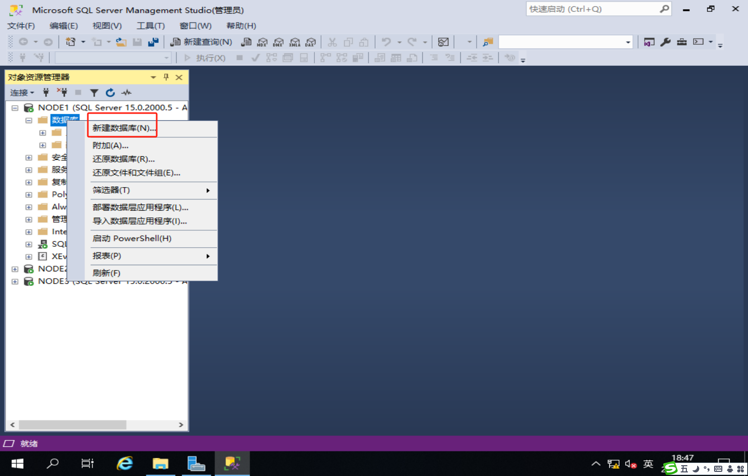The height and width of the screenshot is (476, 748).
Task: Select 还原文件和文件组(E)... menu entry
Action: (x=136, y=173)
